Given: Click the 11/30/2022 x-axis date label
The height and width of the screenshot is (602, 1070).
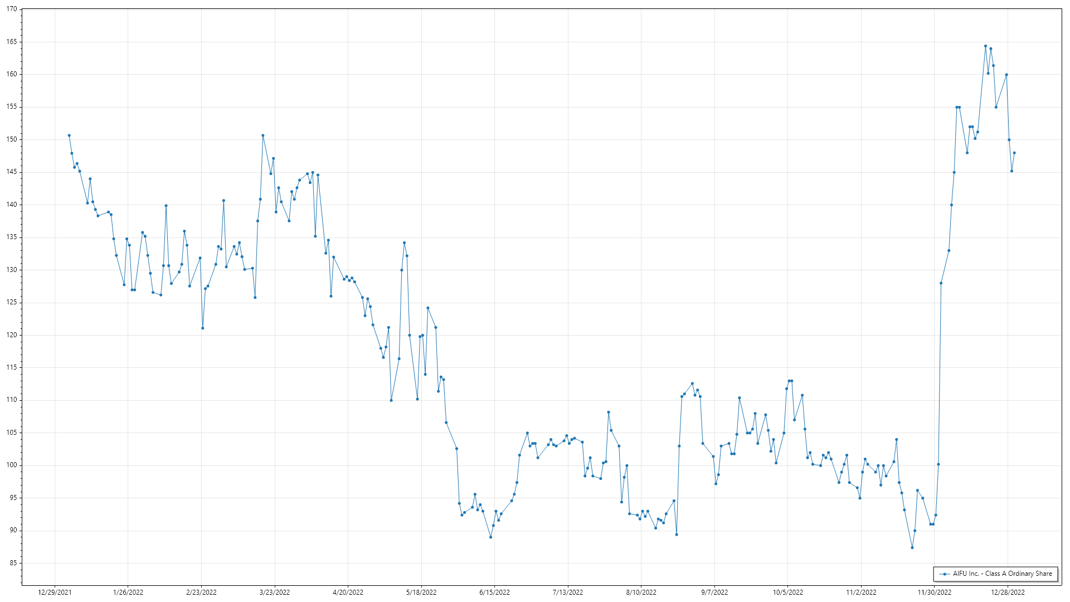Looking at the screenshot, I should coord(935,593).
